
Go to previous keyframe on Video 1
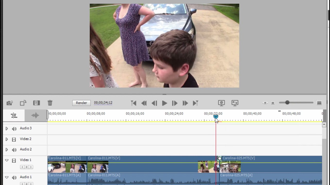[x=22, y=167]
